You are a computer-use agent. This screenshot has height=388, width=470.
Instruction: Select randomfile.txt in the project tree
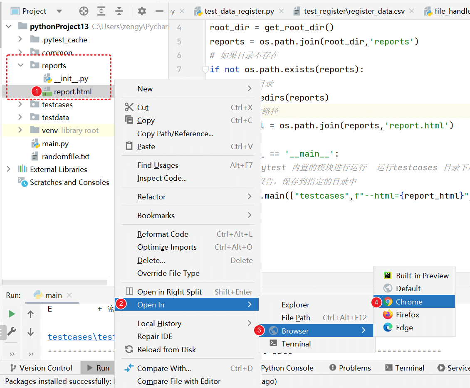pyautogui.click(x=60, y=157)
